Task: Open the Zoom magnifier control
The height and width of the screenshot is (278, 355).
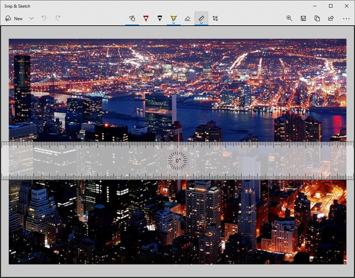Action: [x=289, y=18]
